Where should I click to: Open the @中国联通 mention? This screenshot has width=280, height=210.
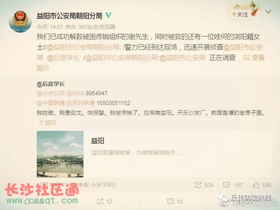(51, 103)
